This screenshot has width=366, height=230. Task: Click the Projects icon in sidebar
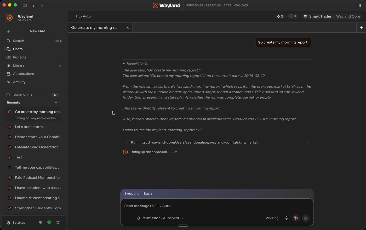[x=8, y=57]
